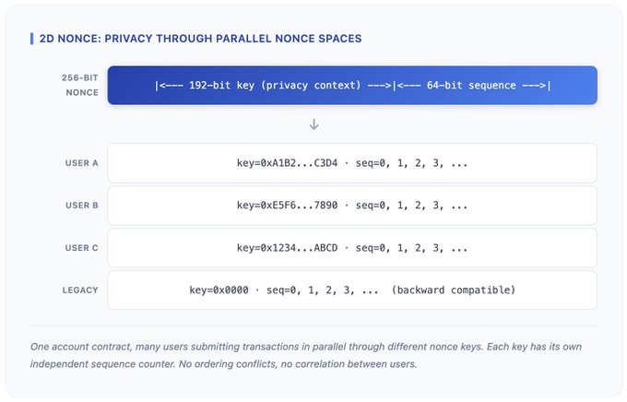Click the "(backward compatible)" note
627x402 pixels.
(x=454, y=290)
